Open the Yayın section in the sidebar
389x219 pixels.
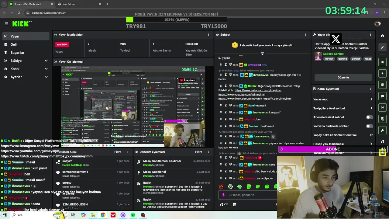point(26,36)
